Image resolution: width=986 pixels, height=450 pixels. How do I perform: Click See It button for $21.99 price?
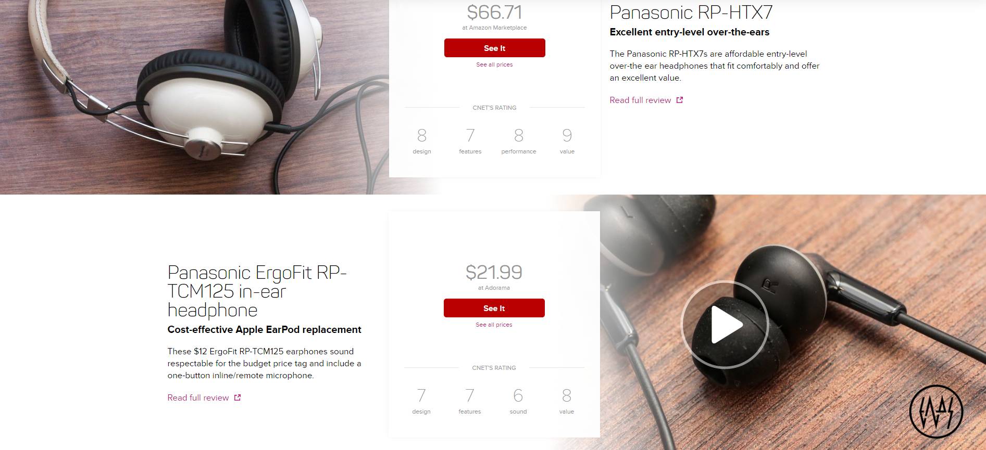coord(494,308)
